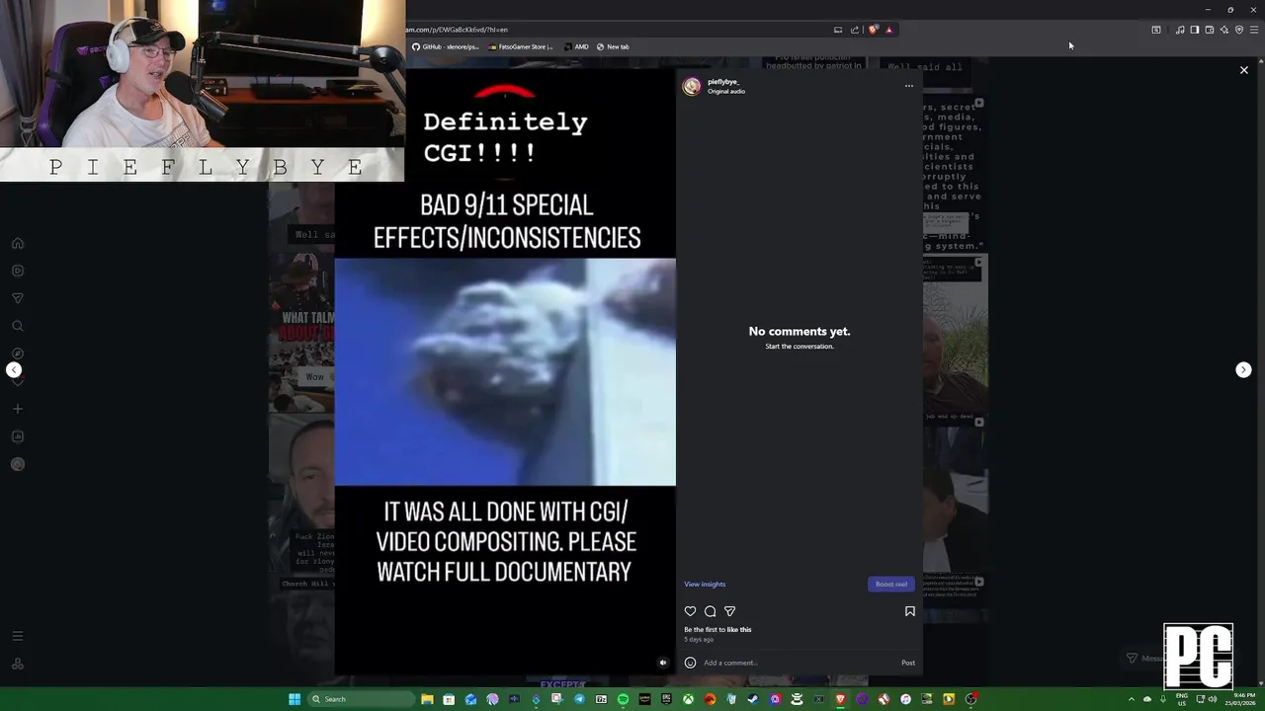Image resolution: width=1265 pixels, height=711 pixels.
Task: Click the Boost reel button
Action: (x=890, y=584)
